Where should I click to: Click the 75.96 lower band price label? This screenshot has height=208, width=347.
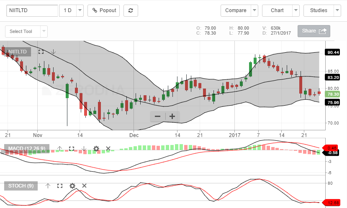(332, 102)
